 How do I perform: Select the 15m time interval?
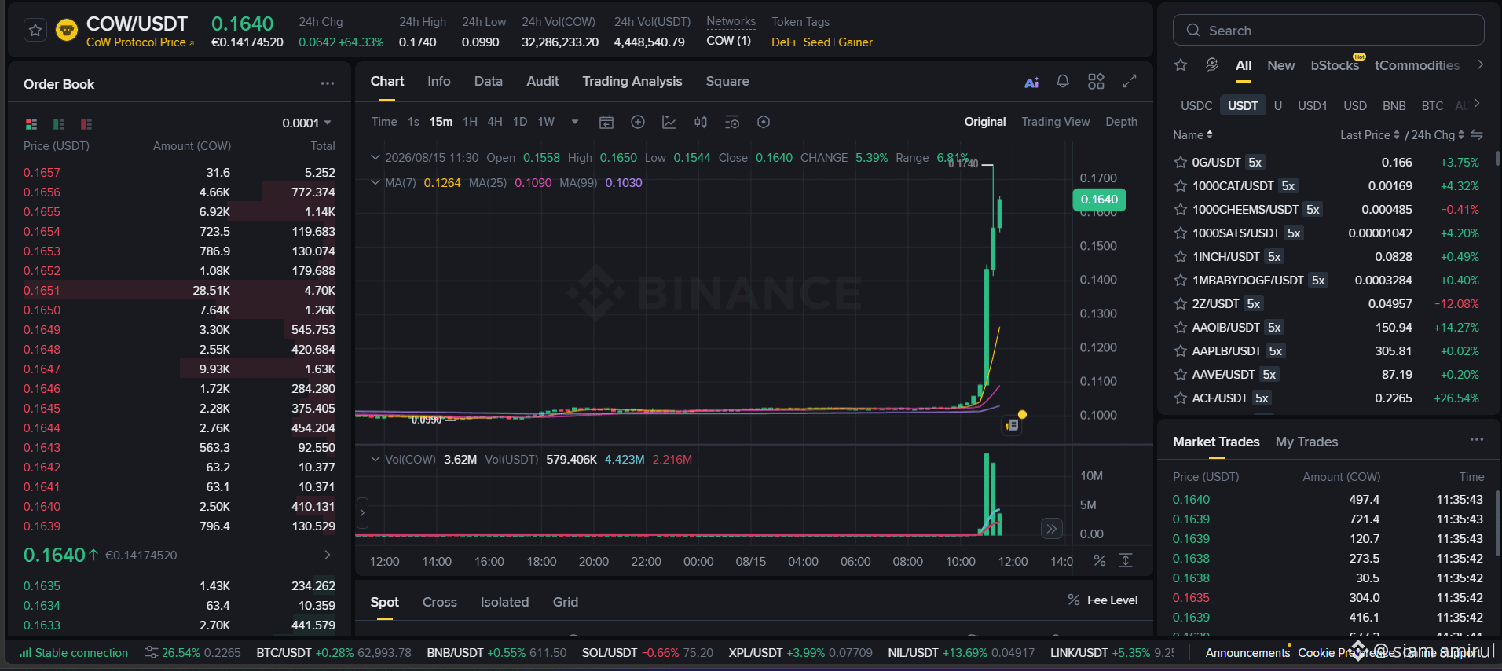pos(441,122)
